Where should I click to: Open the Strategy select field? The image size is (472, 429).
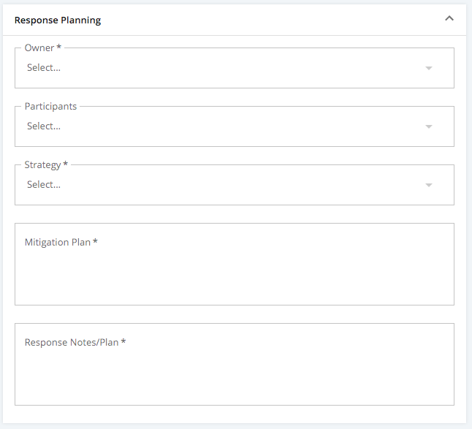click(x=235, y=185)
